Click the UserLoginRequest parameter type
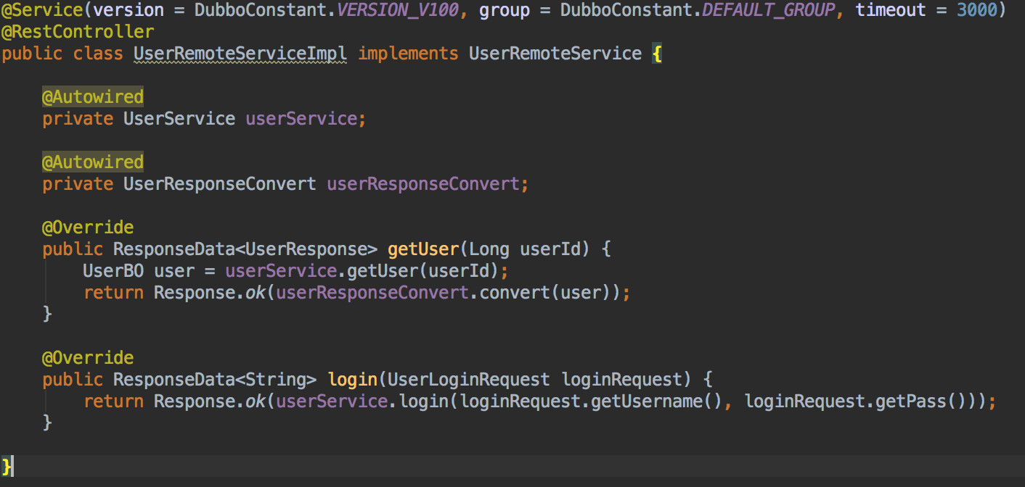 (x=469, y=380)
